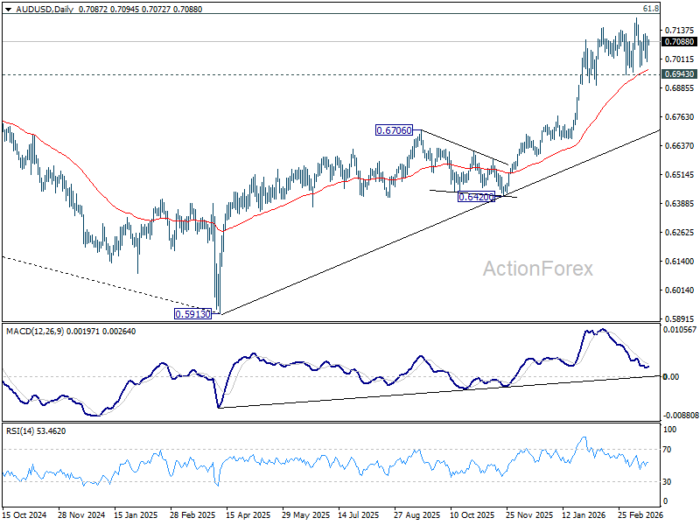Select the 0.64200 price label
Viewport: 700px width, 525px height.
click(476, 197)
